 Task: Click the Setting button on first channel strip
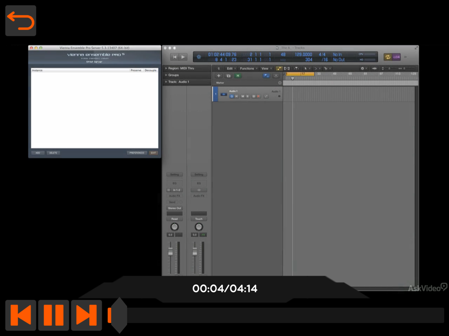[x=174, y=174]
